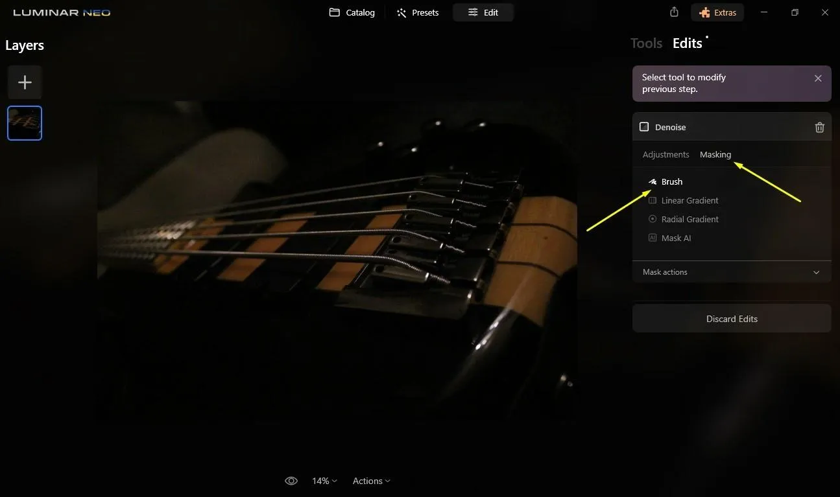Open the Actions dropdown menu

(371, 481)
